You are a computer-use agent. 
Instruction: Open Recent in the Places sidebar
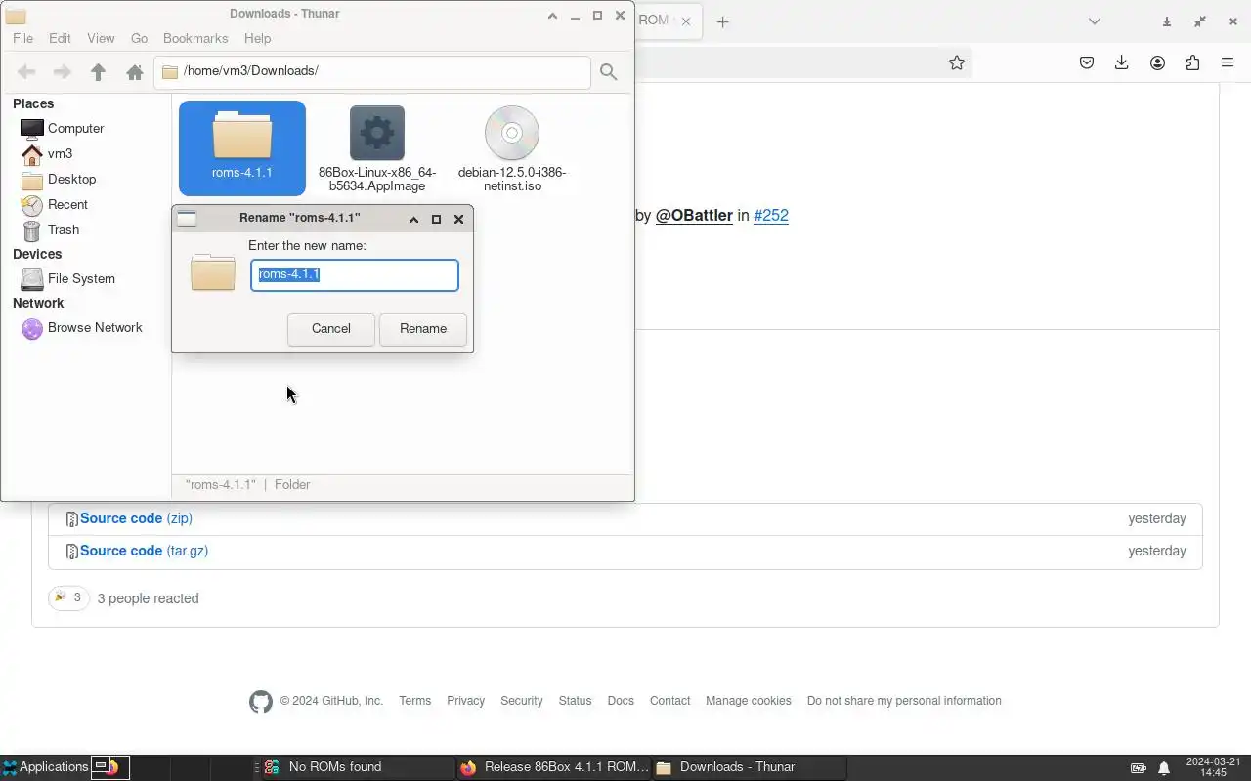click(x=67, y=204)
